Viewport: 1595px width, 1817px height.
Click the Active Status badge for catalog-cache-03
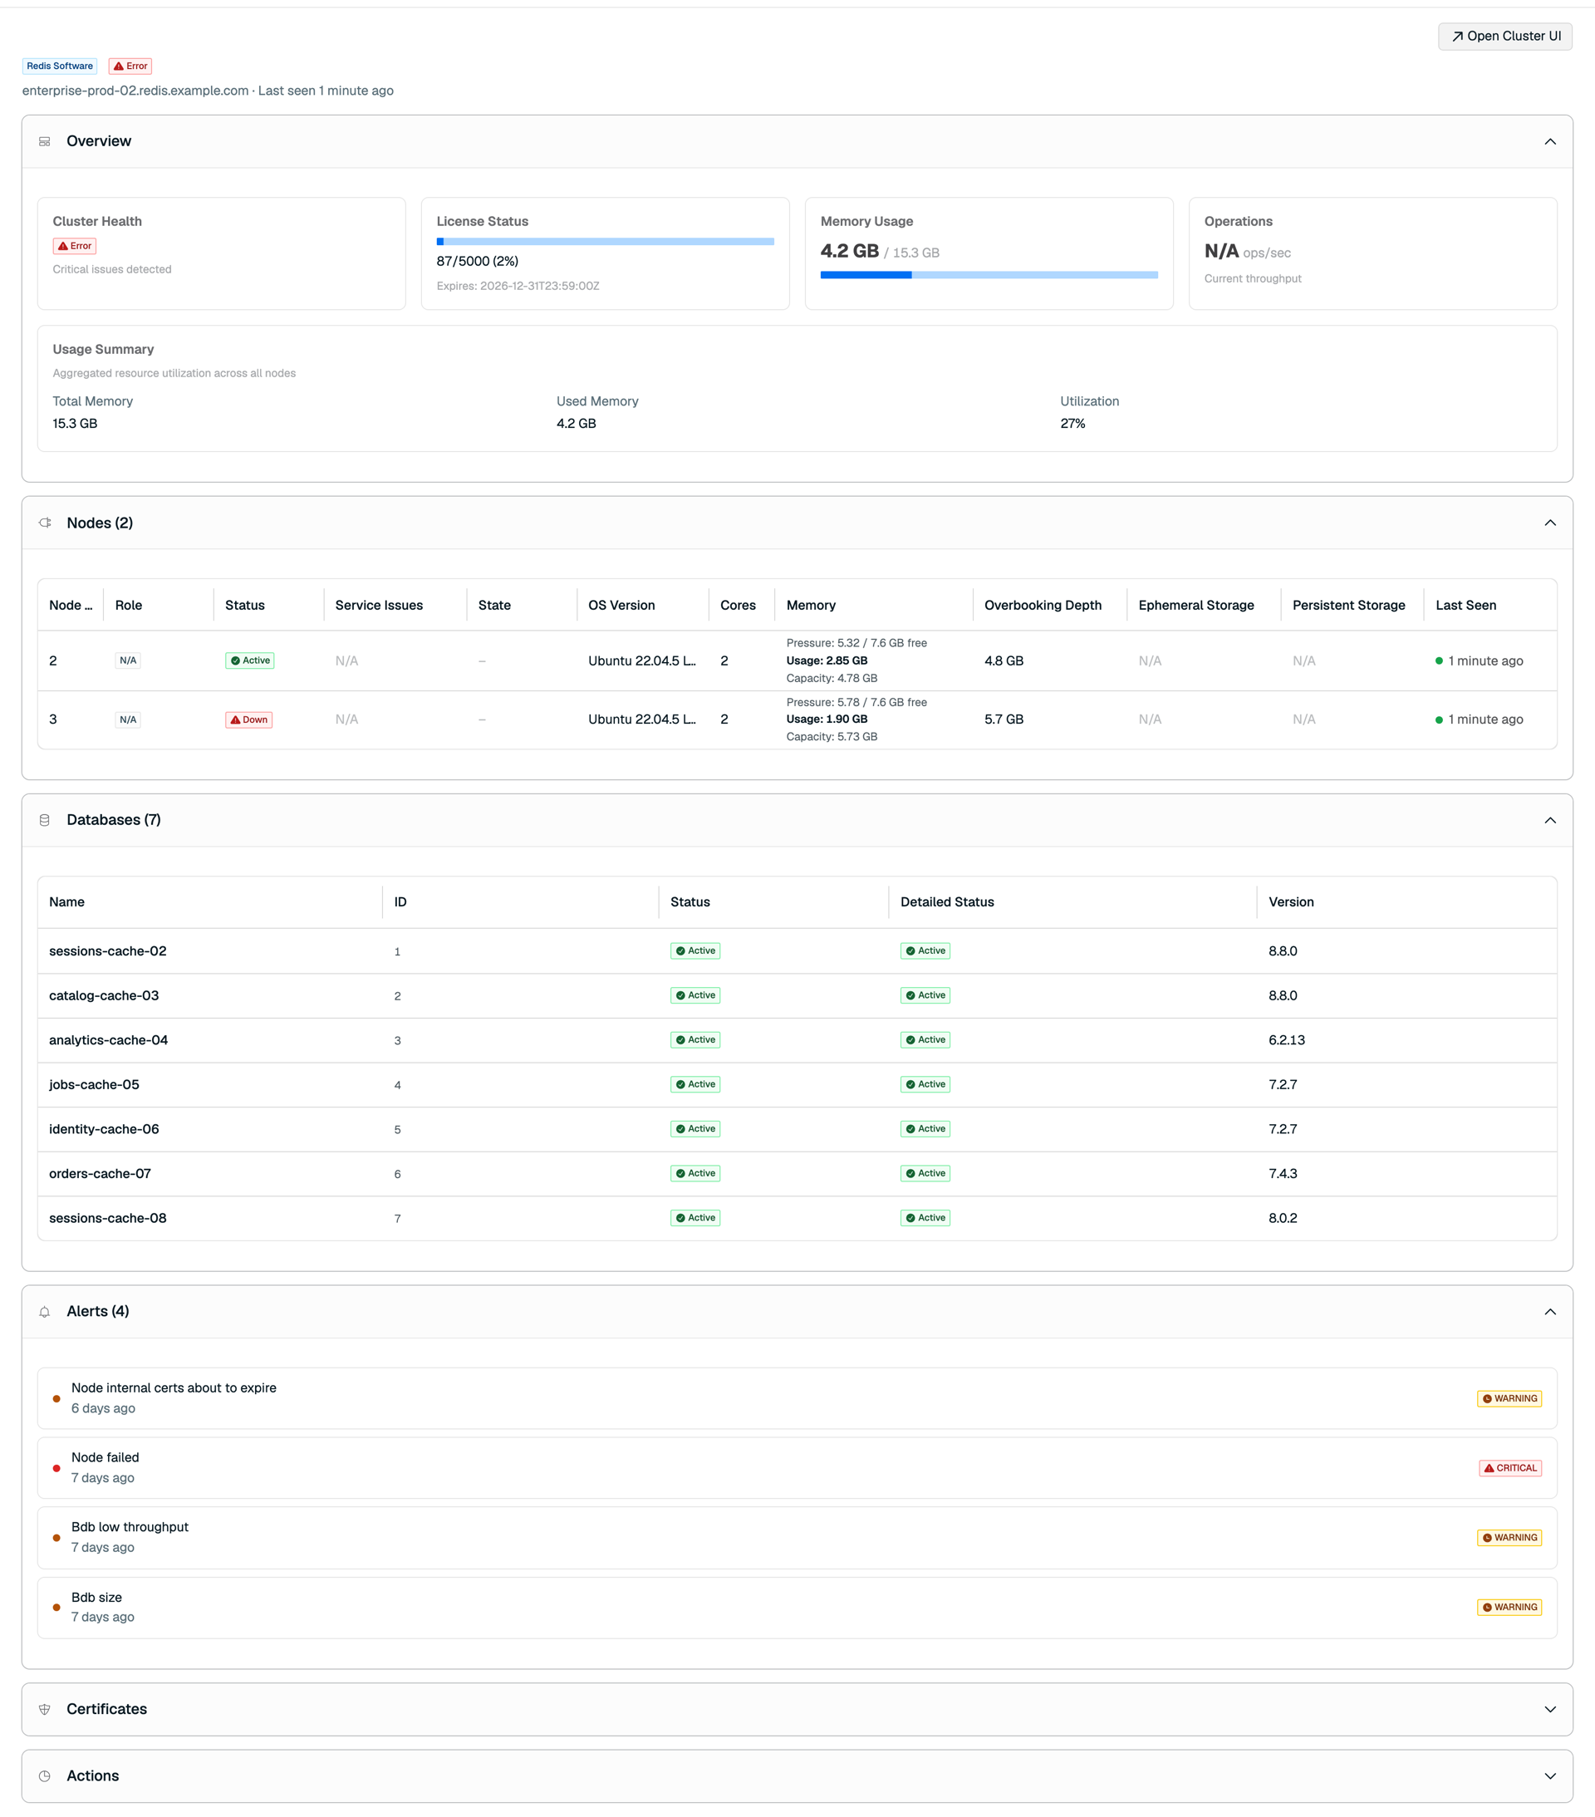coord(695,995)
